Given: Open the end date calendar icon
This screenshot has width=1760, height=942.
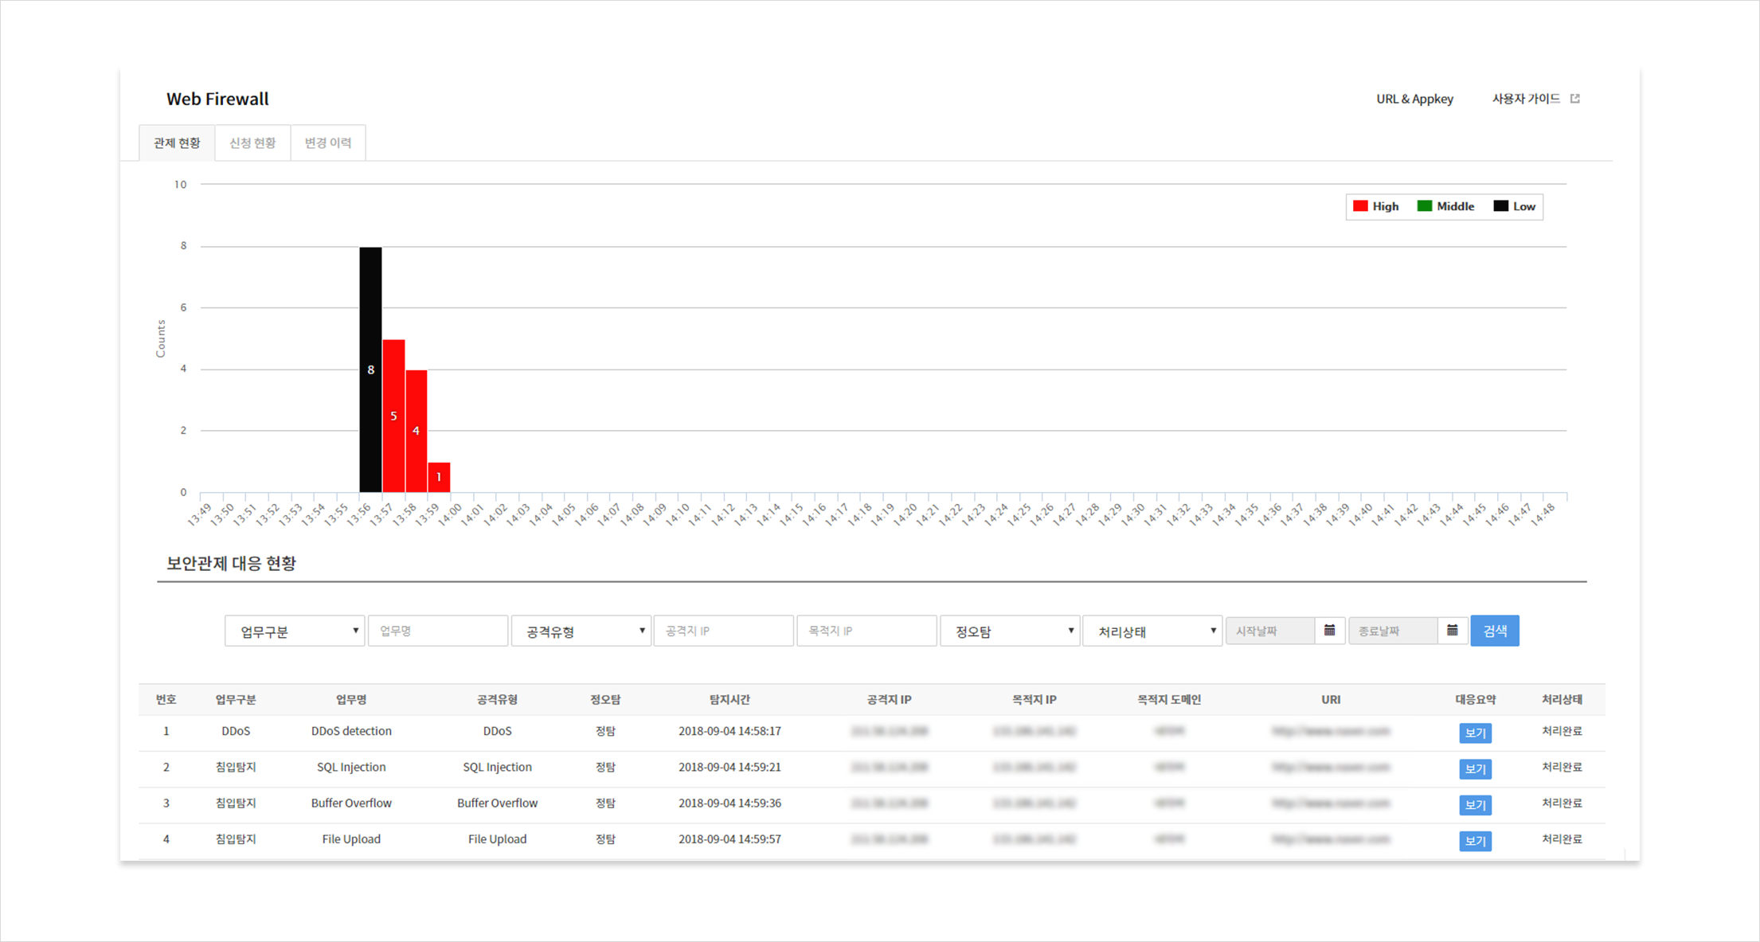Looking at the screenshot, I should tap(1453, 631).
